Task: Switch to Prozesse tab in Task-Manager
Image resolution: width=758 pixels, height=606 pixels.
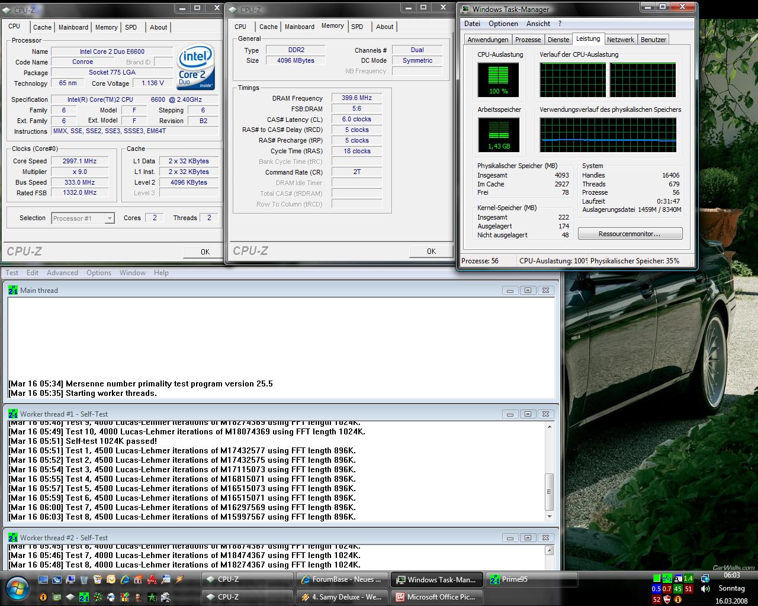Action: pyautogui.click(x=528, y=40)
